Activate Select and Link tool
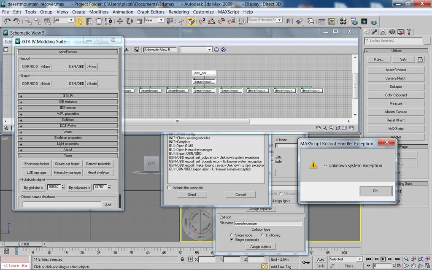 coord(28,21)
